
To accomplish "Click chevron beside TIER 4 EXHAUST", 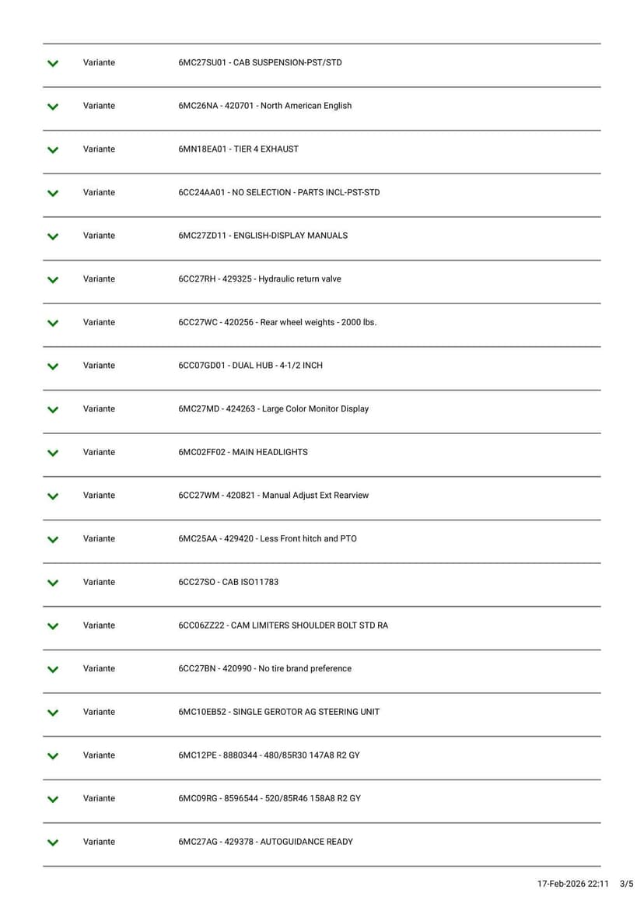I will point(53,149).
